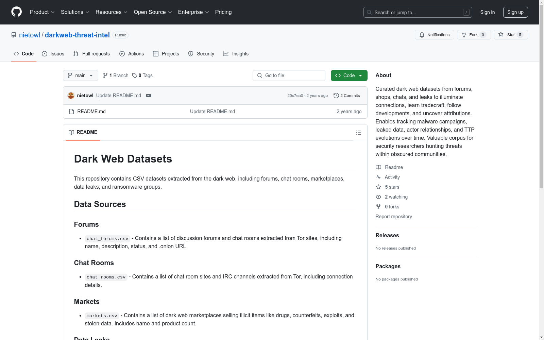The height and width of the screenshot is (340, 544).
Task: Expand the Resources dropdown
Action: (112, 12)
